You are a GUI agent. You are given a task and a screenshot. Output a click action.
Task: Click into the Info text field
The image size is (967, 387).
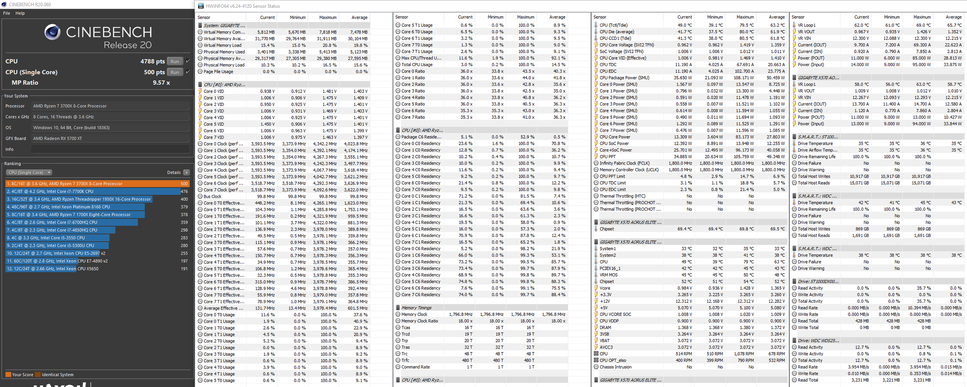point(110,149)
